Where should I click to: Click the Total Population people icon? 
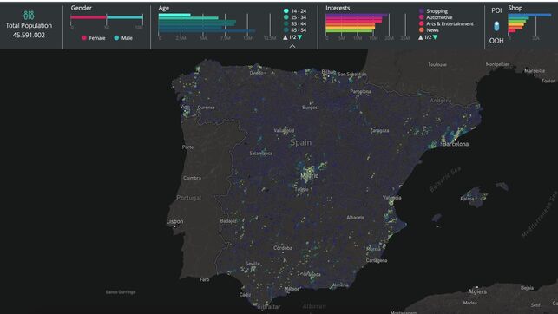pyautogui.click(x=29, y=16)
